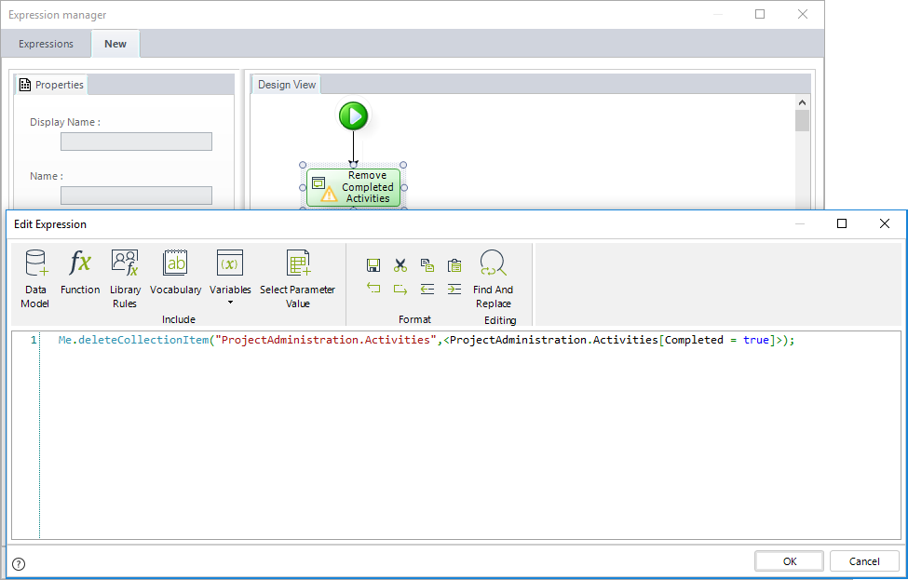The height and width of the screenshot is (580, 908).
Task: Cut selection with scissors icon
Action: click(400, 265)
